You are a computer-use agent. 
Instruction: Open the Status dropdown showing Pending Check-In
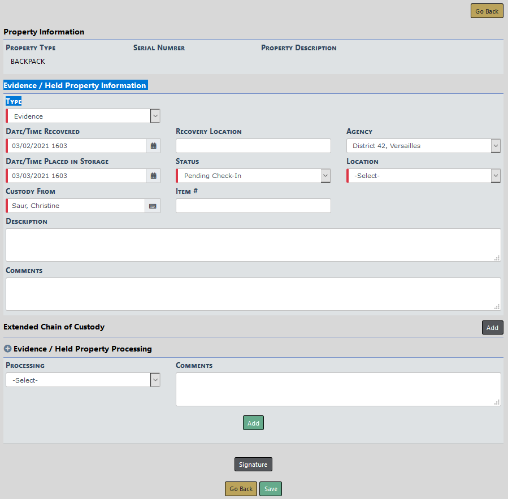tap(253, 176)
